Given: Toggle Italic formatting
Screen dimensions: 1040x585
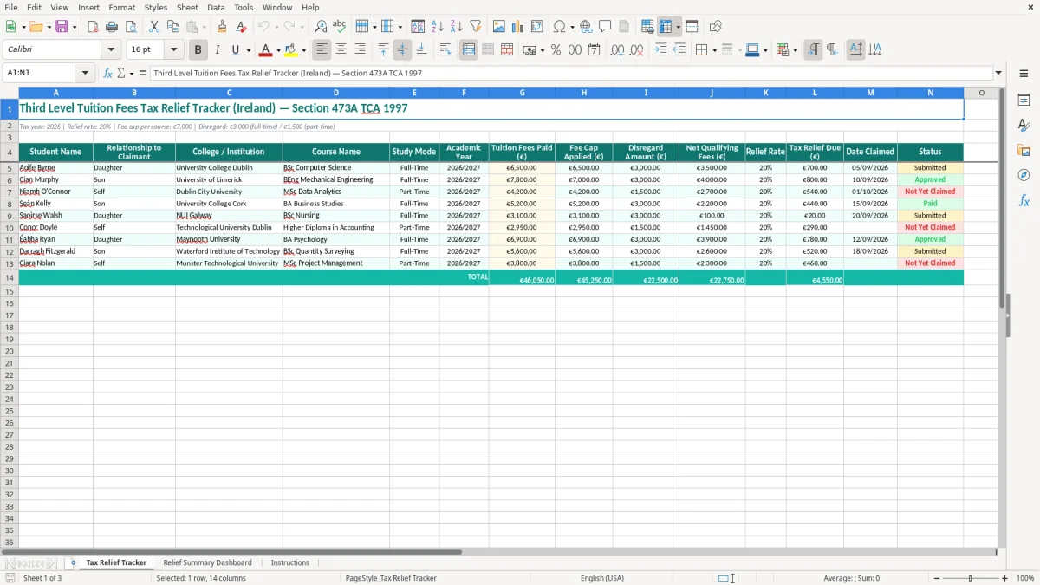Looking at the screenshot, I should coord(218,50).
